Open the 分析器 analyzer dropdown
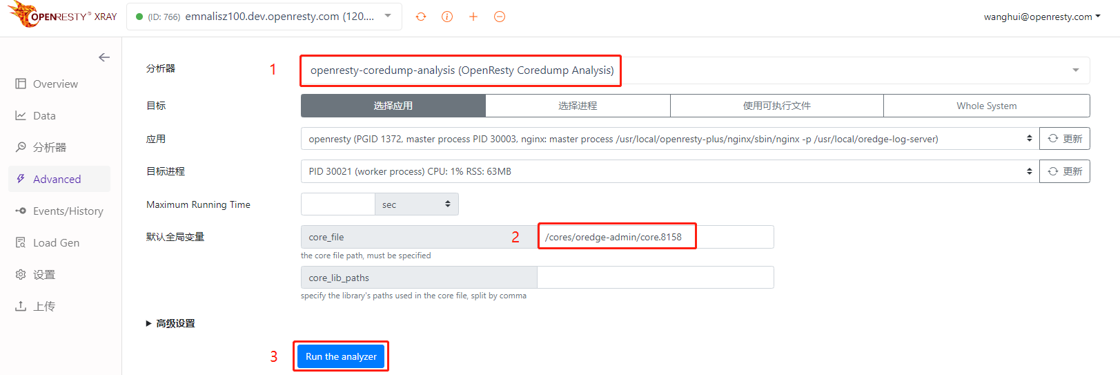This screenshot has height=375, width=1120. tap(695, 70)
